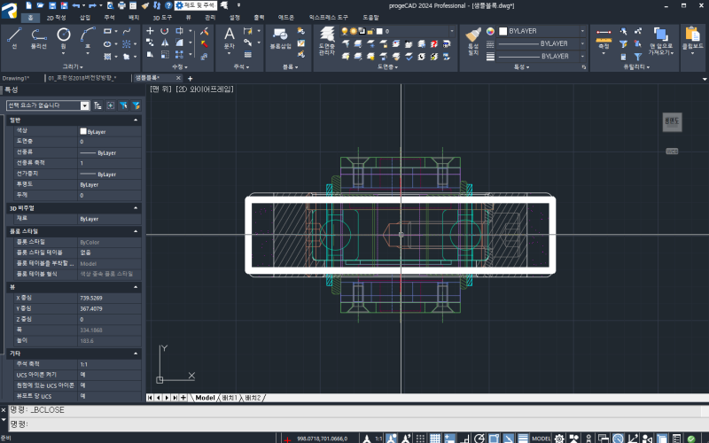Select the Polyline (폴리선) tool
The width and height of the screenshot is (709, 443).
38,38
